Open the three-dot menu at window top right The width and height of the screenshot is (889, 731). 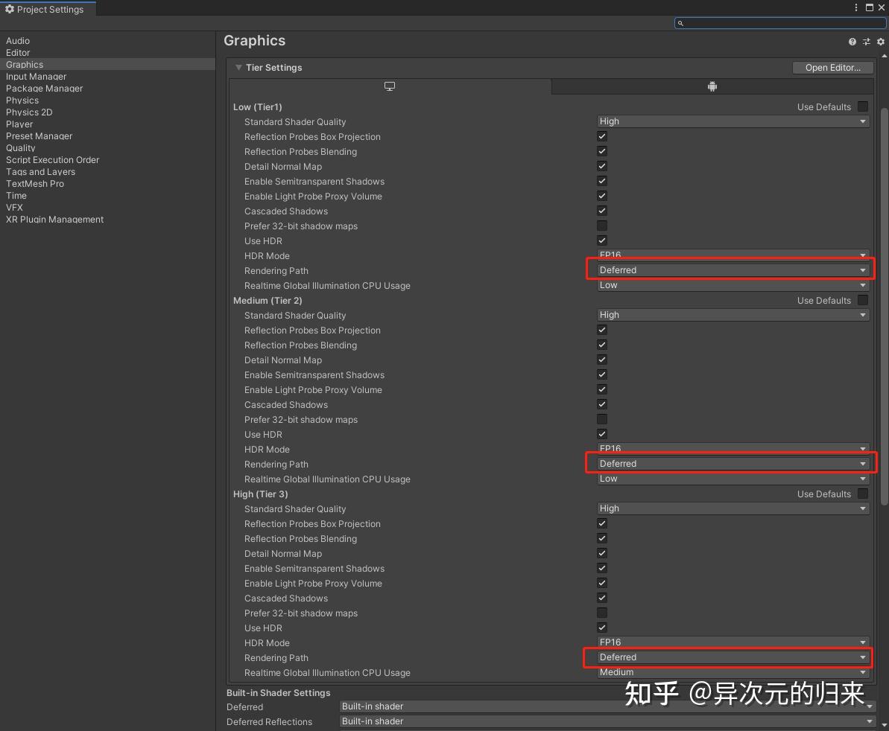click(x=855, y=7)
